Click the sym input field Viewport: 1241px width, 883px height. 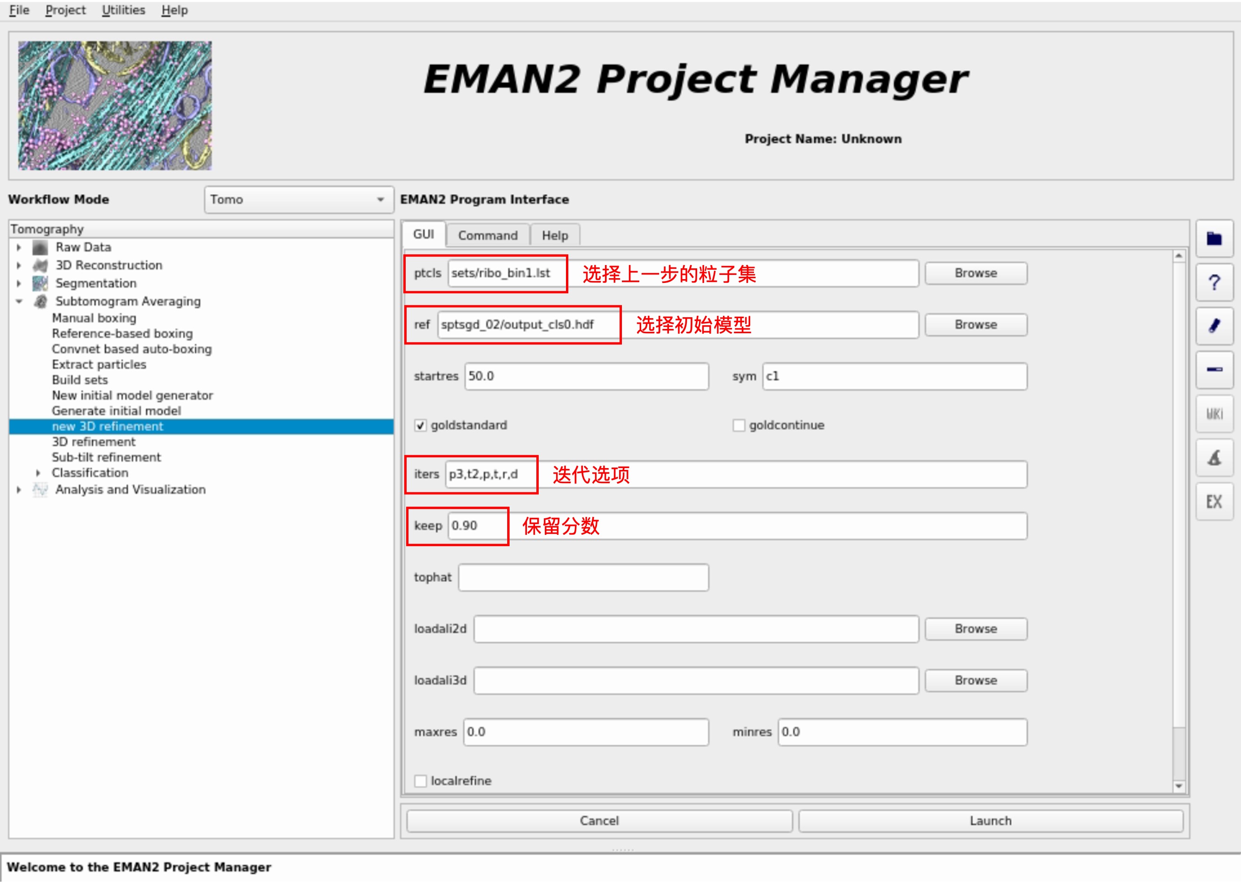point(895,376)
